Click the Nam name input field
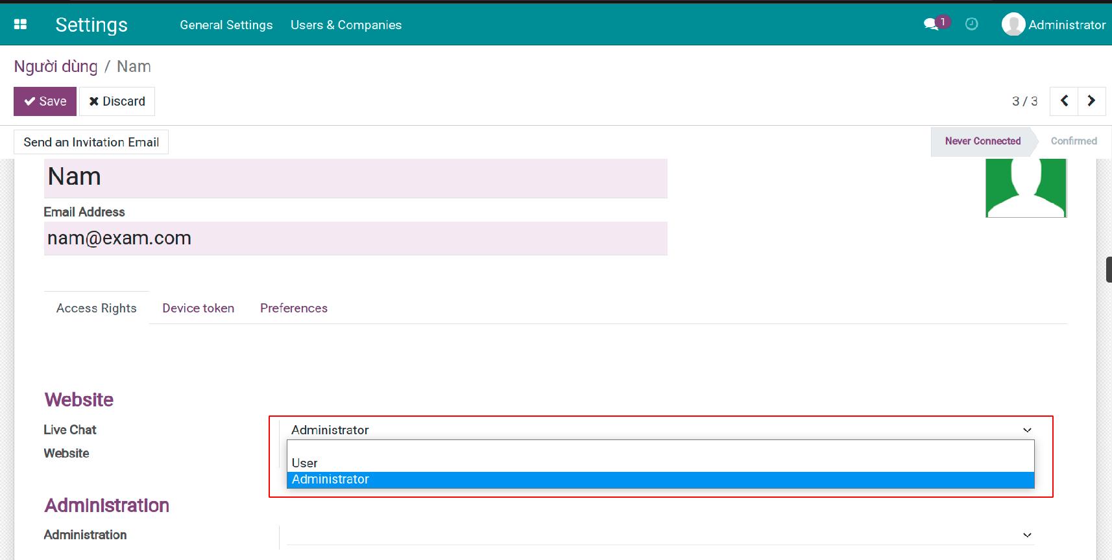The height and width of the screenshot is (560, 1112). click(356, 178)
